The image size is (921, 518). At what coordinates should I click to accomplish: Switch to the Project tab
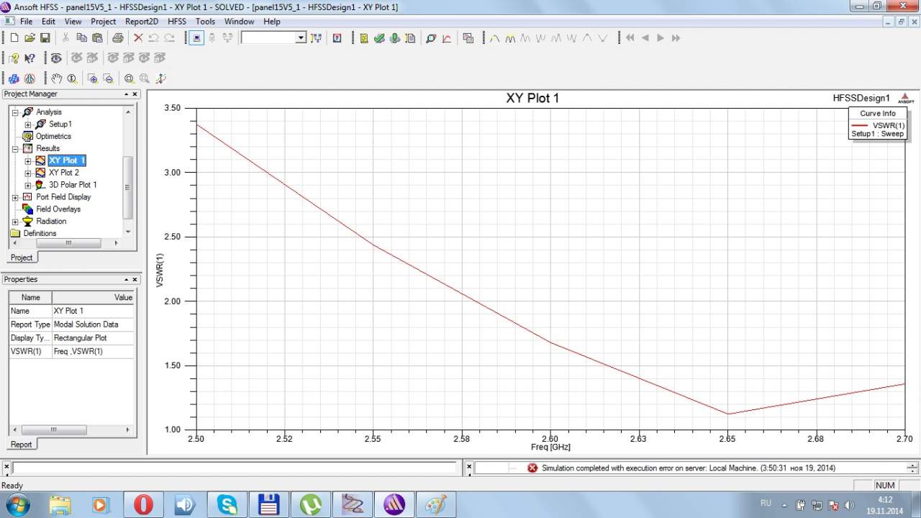pos(22,258)
